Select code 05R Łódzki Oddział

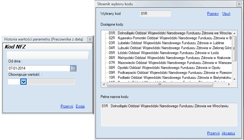point(164,53)
